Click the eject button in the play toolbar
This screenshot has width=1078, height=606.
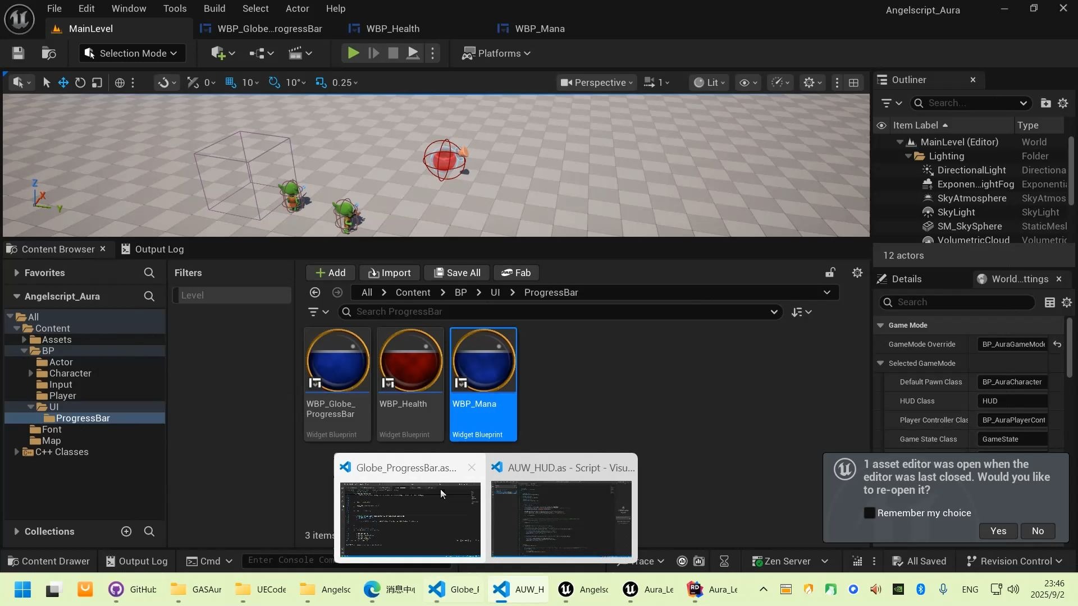(x=413, y=53)
